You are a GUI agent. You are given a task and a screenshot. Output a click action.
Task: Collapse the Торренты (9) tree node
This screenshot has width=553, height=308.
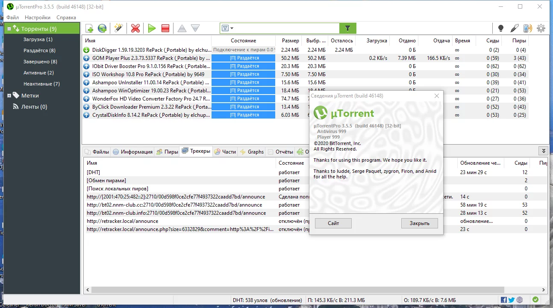click(9, 29)
